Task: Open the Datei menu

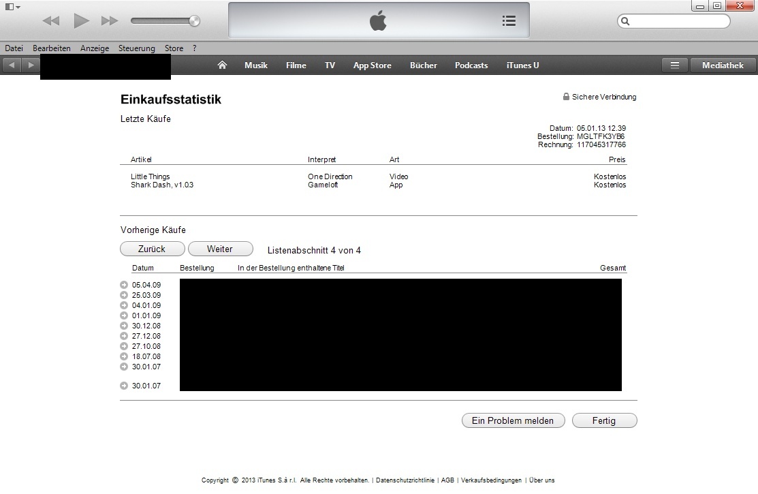Action: 14,48
